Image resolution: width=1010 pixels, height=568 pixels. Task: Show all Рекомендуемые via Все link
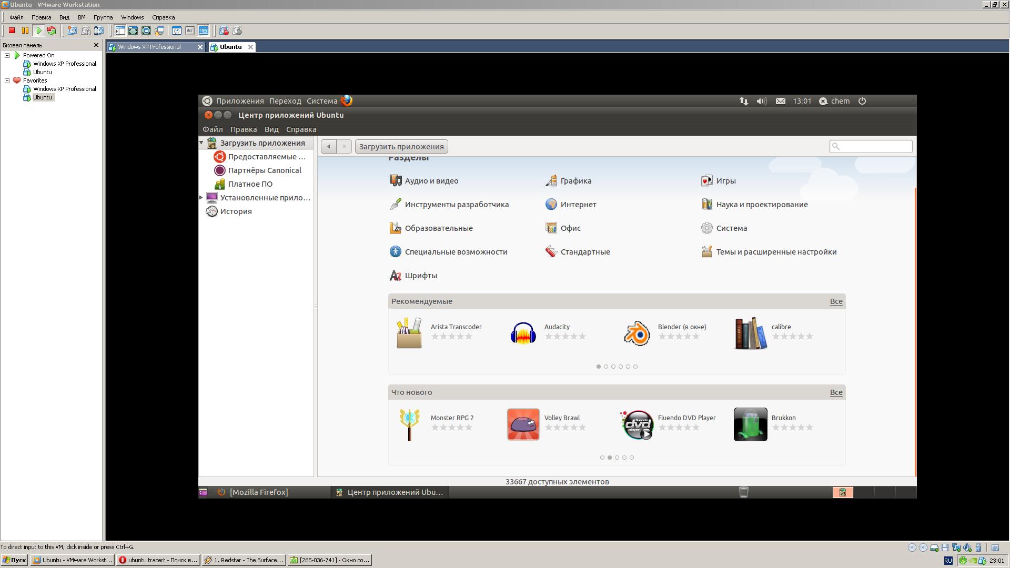coord(836,301)
